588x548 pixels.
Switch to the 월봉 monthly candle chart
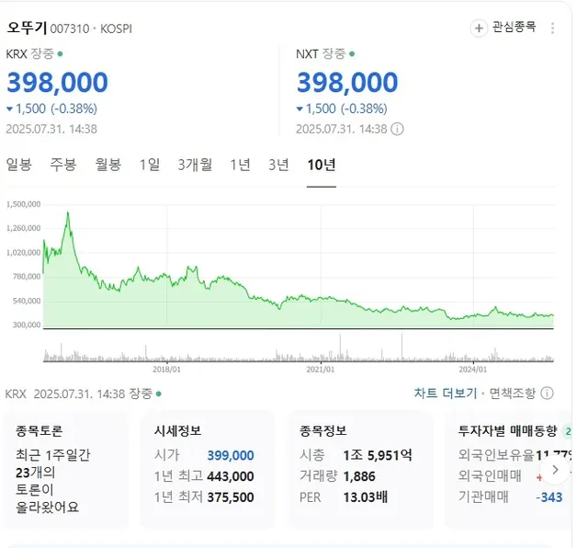[107, 165]
